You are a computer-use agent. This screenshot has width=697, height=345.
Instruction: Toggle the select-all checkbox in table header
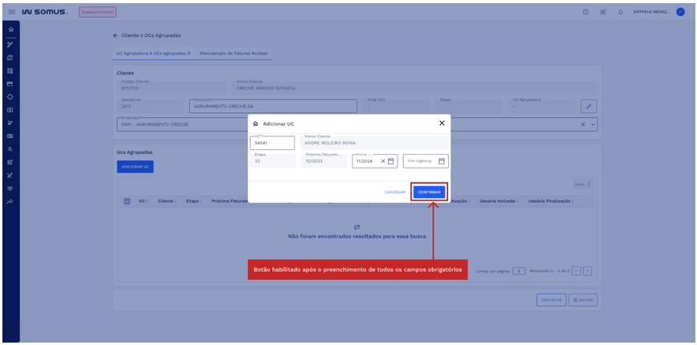[127, 201]
